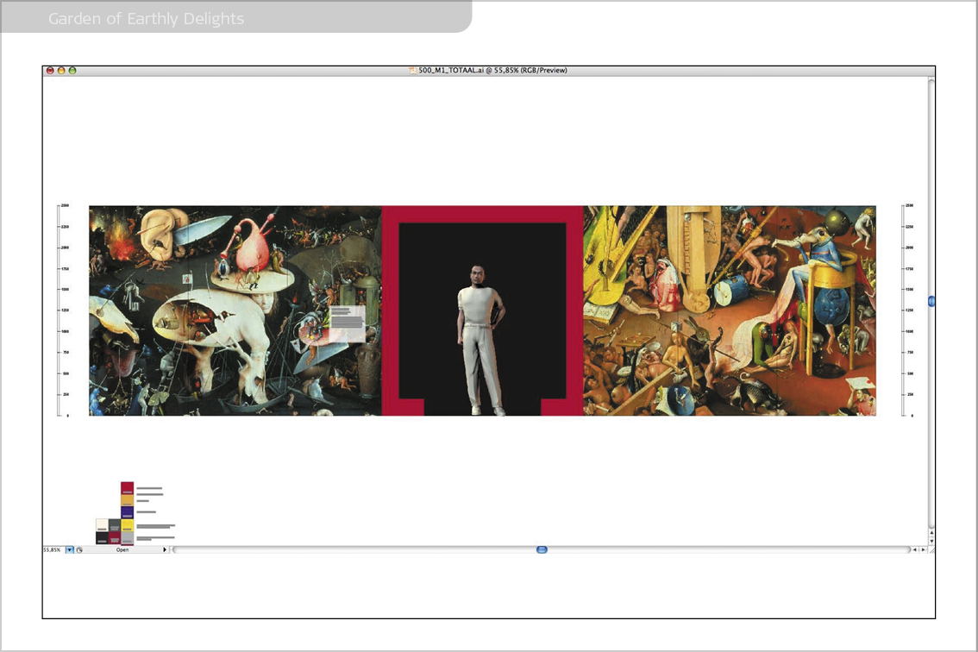Select the orange swatch in the legend
Image resolution: width=978 pixels, height=652 pixels.
[128, 500]
